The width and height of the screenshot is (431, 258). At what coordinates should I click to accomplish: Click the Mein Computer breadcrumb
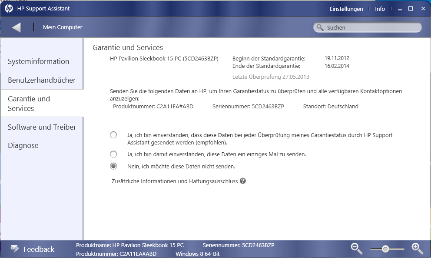click(63, 27)
